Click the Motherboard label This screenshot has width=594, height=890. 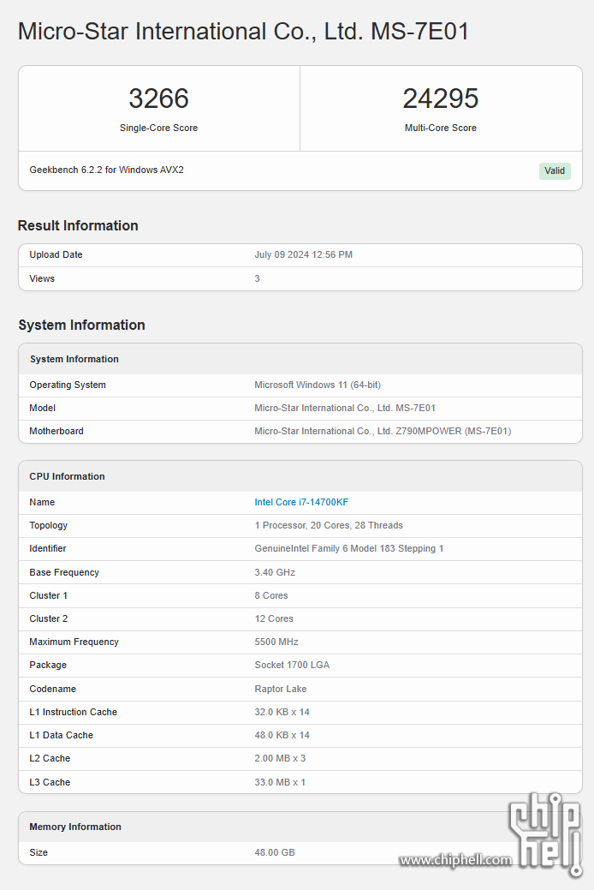56,432
